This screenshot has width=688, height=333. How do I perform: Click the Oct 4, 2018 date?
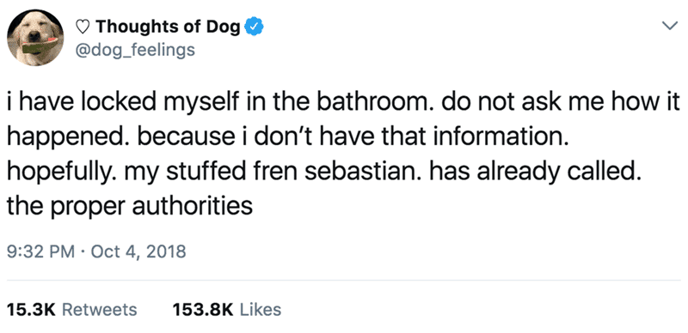[139, 252]
